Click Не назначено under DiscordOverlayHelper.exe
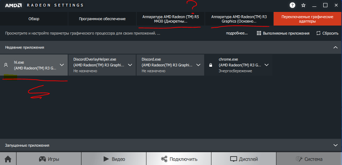Screen dimensions: 342x165 (x=85, y=71)
